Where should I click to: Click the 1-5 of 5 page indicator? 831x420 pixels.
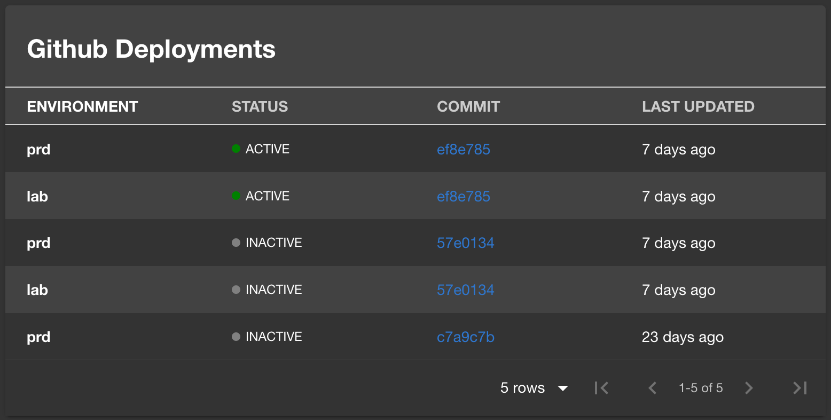(700, 388)
